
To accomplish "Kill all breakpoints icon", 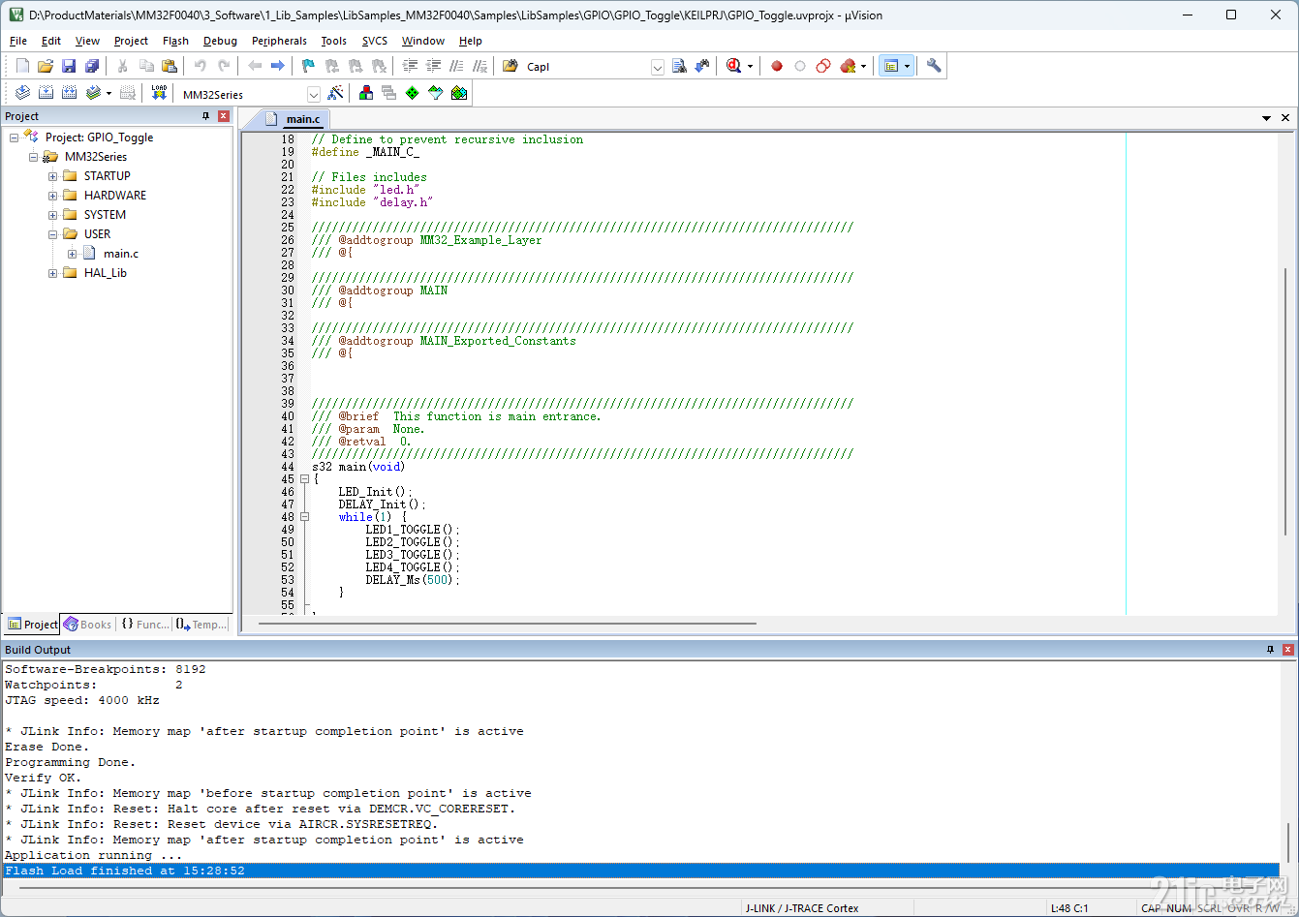I will tap(849, 66).
